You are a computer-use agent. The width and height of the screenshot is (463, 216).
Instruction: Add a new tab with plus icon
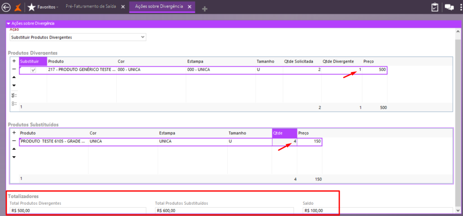(x=205, y=9)
